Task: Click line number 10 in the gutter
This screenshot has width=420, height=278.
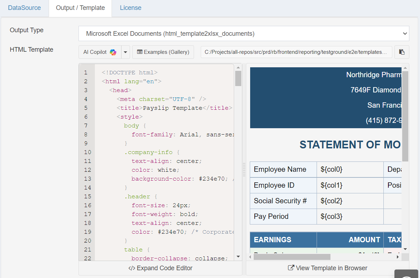Action: tap(88, 152)
